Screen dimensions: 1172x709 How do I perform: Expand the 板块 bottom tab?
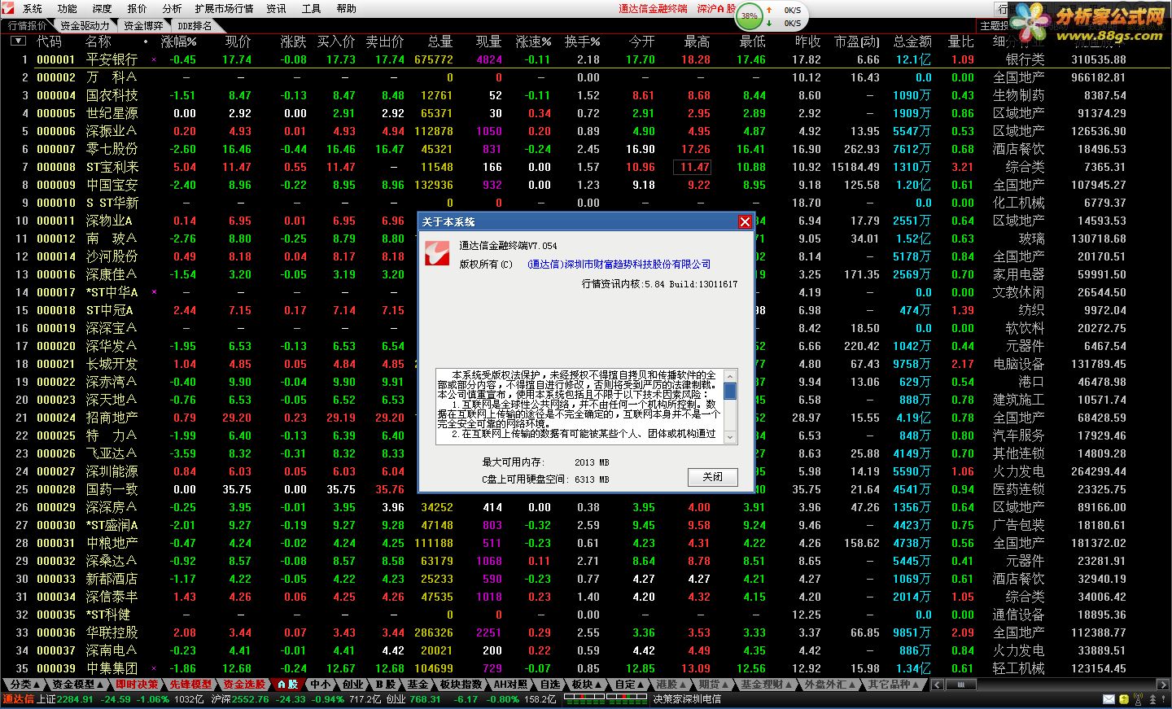pyautogui.click(x=587, y=685)
